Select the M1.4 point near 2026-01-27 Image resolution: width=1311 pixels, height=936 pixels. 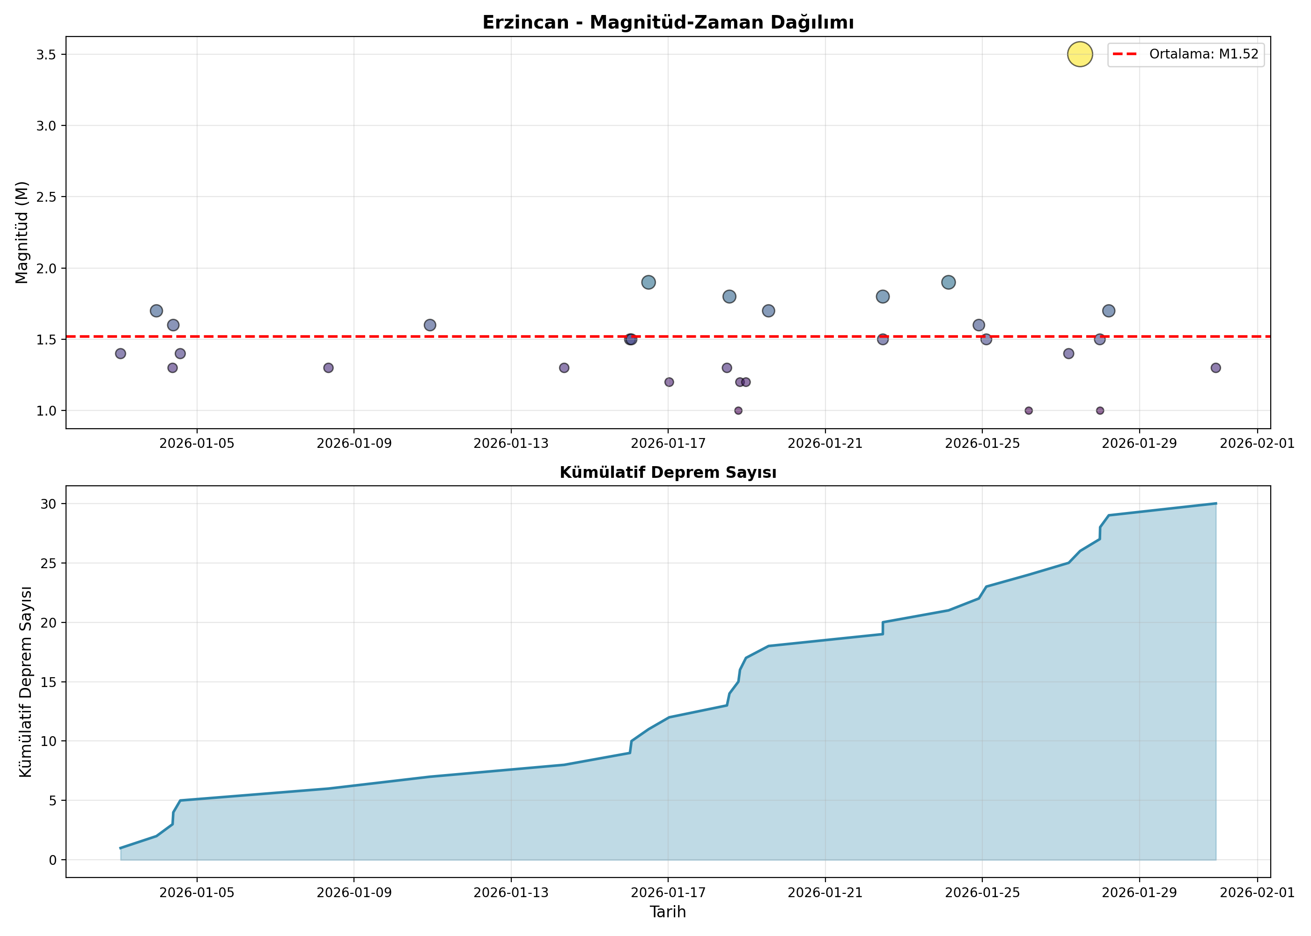(x=1069, y=353)
